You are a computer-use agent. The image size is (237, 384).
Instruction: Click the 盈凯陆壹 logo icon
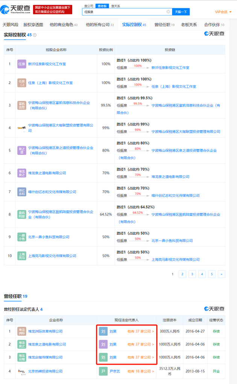tap(21, 214)
